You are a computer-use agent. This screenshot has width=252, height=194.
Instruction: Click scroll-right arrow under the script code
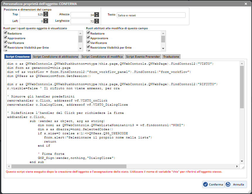click(237, 166)
